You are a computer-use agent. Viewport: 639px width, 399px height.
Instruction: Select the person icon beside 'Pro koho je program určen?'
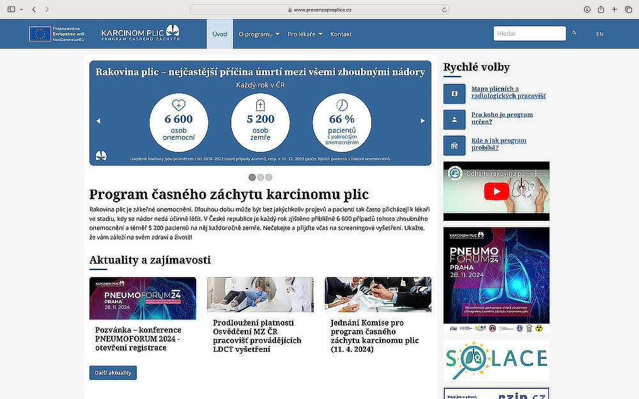pyautogui.click(x=454, y=119)
